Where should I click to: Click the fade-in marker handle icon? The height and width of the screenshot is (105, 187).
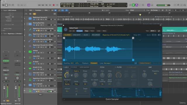pos(64,38)
